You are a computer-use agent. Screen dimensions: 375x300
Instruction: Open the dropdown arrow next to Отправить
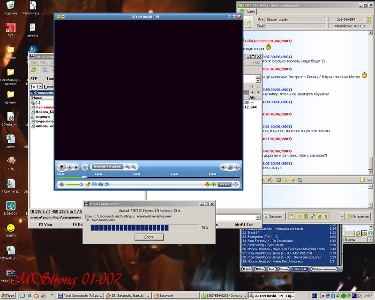[342, 217]
